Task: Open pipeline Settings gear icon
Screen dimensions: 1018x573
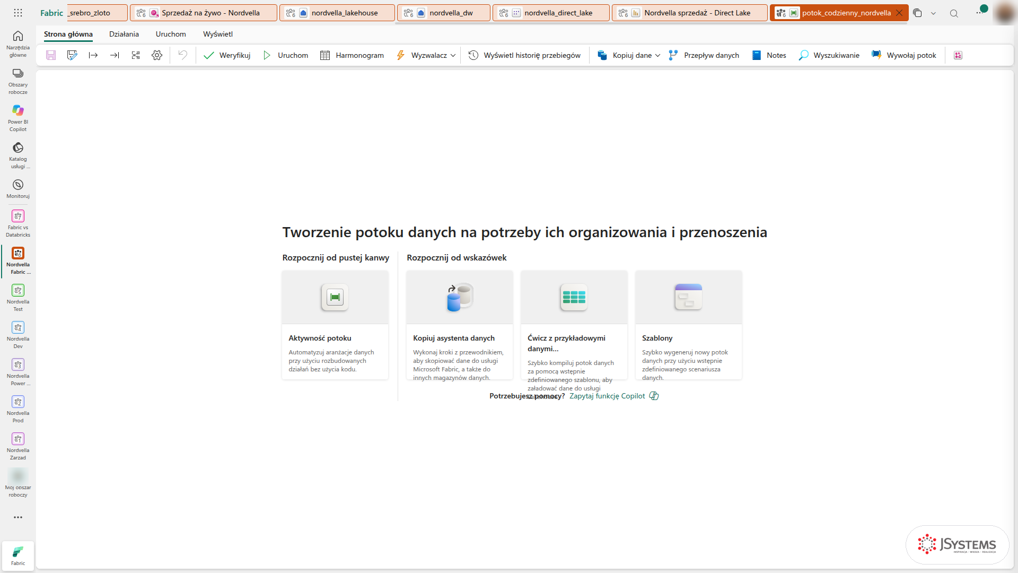Action: tap(157, 55)
